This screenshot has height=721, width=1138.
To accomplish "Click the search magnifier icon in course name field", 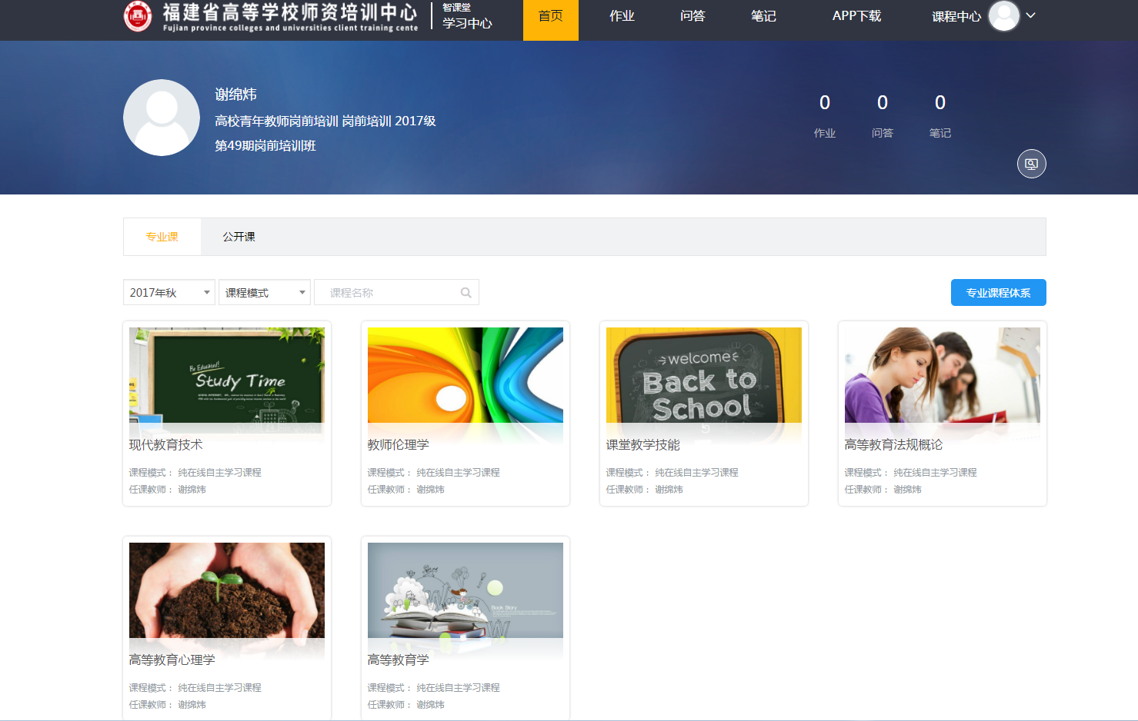I will coord(466,293).
